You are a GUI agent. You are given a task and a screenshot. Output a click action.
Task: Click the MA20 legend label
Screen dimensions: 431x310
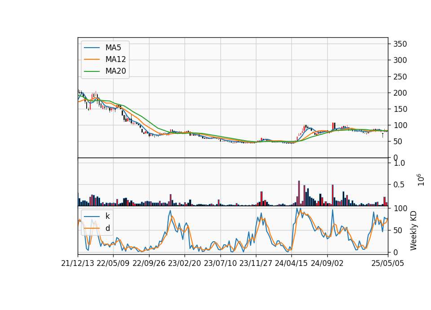pyautogui.click(x=115, y=71)
